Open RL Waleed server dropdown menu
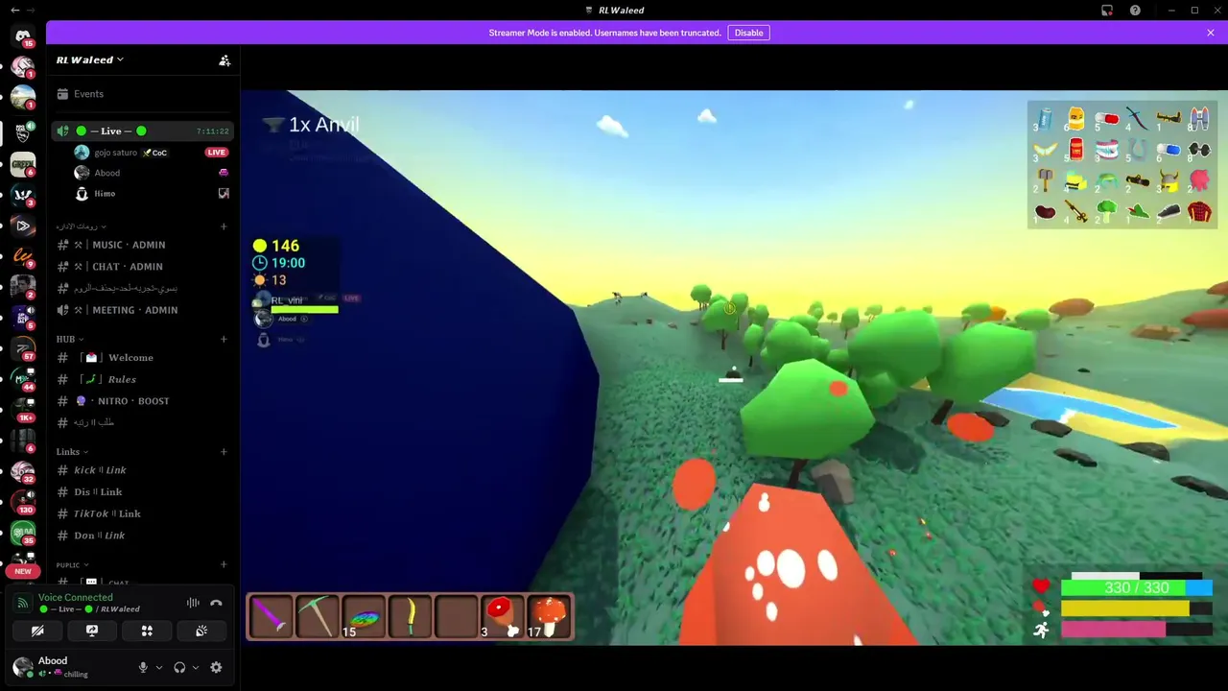The height and width of the screenshot is (691, 1228). pos(89,60)
